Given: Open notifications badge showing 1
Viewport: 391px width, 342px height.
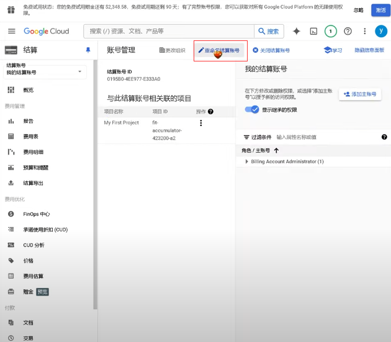Looking at the screenshot, I should pyautogui.click(x=331, y=31).
